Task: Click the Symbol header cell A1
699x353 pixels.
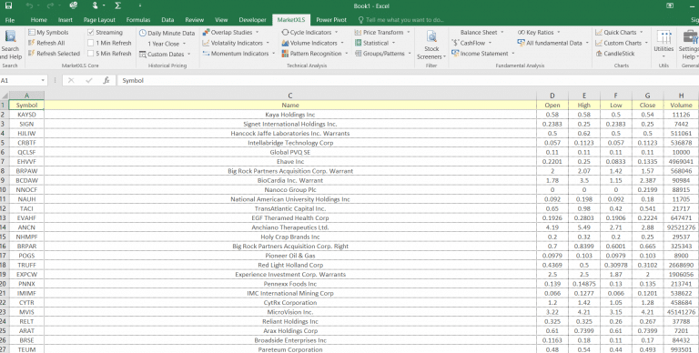Action: (x=26, y=106)
